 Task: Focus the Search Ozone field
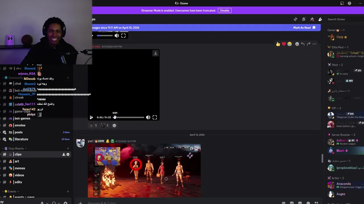[345, 19]
